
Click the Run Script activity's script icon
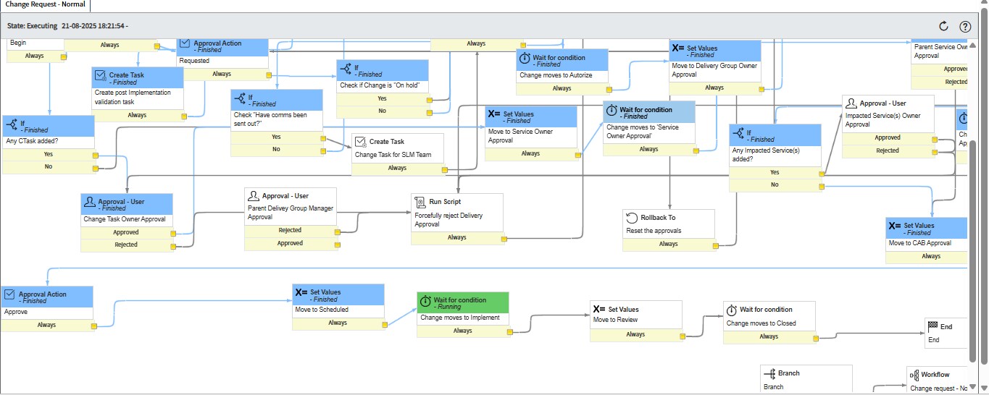click(x=420, y=202)
